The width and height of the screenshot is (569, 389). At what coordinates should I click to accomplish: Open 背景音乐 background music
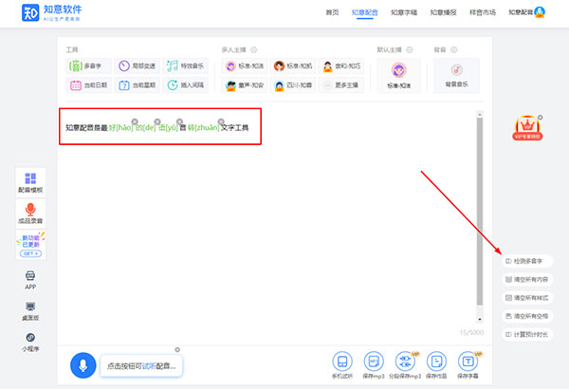456,76
